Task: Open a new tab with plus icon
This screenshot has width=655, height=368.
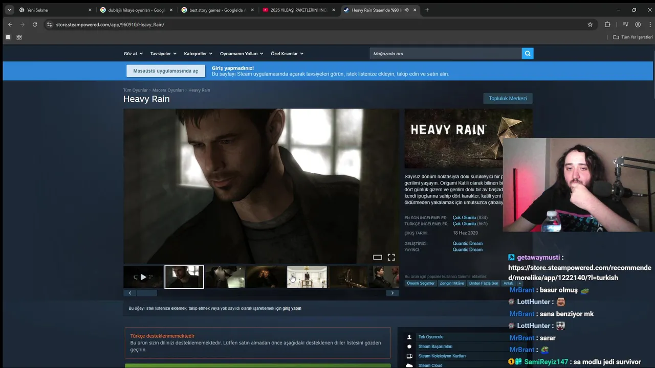Action: click(427, 10)
